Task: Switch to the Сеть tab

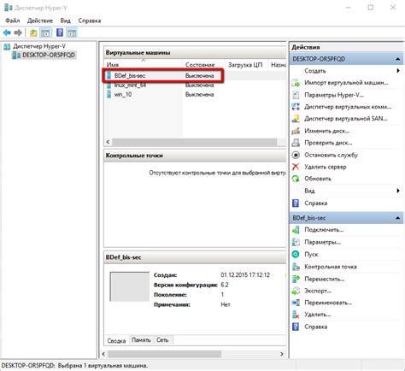Action: [162, 340]
